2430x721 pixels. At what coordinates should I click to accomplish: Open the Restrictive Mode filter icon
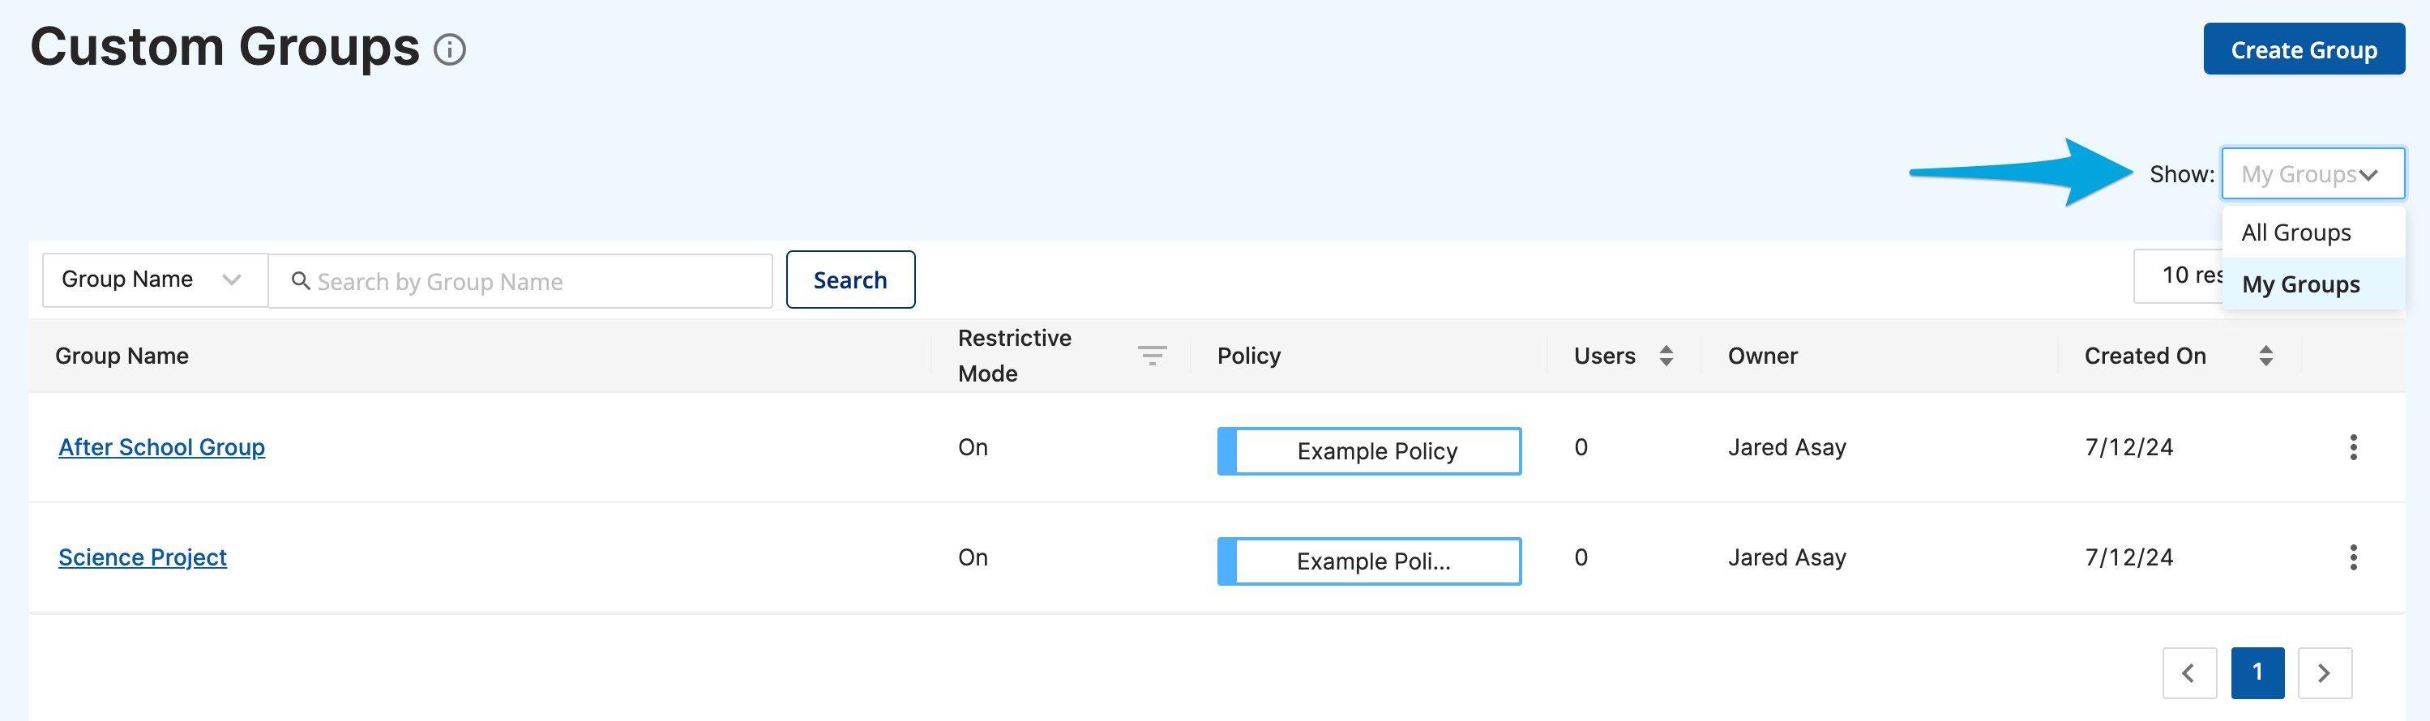point(1152,356)
